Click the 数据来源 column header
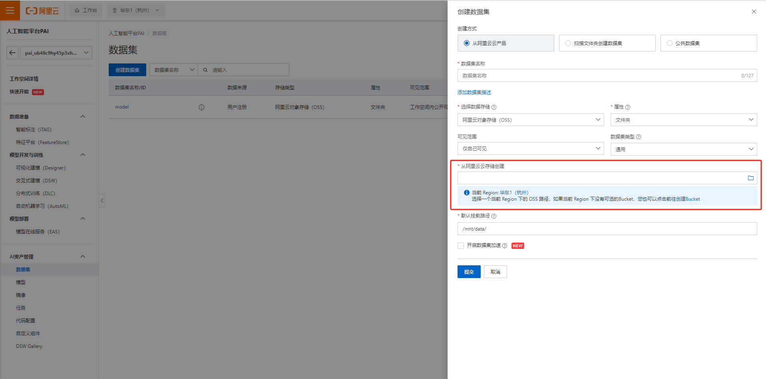 pos(237,88)
